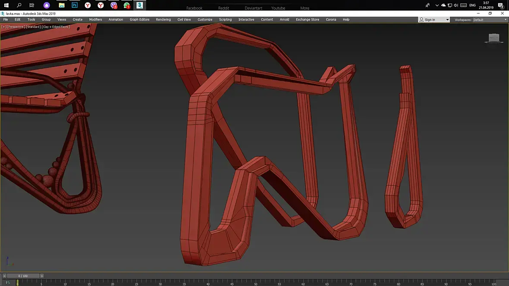Open the Graph Editors menu
Image resolution: width=509 pixels, height=286 pixels.
coord(140,19)
